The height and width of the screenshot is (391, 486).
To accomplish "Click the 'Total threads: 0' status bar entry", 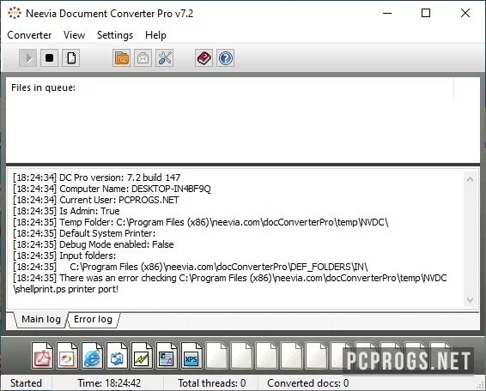I will tap(212, 383).
